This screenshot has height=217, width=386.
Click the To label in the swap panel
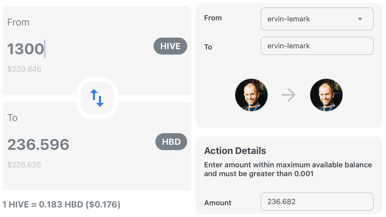(12, 118)
